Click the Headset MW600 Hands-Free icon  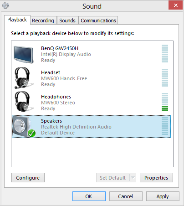(x=23, y=78)
